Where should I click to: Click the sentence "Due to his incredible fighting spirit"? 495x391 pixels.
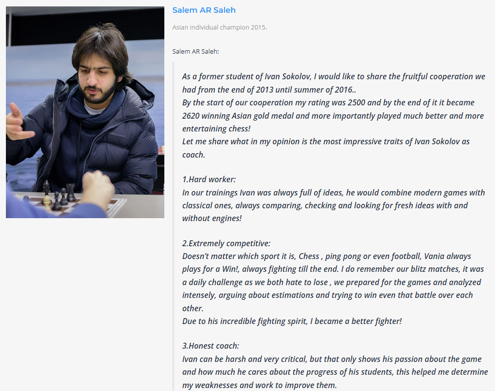click(x=292, y=321)
